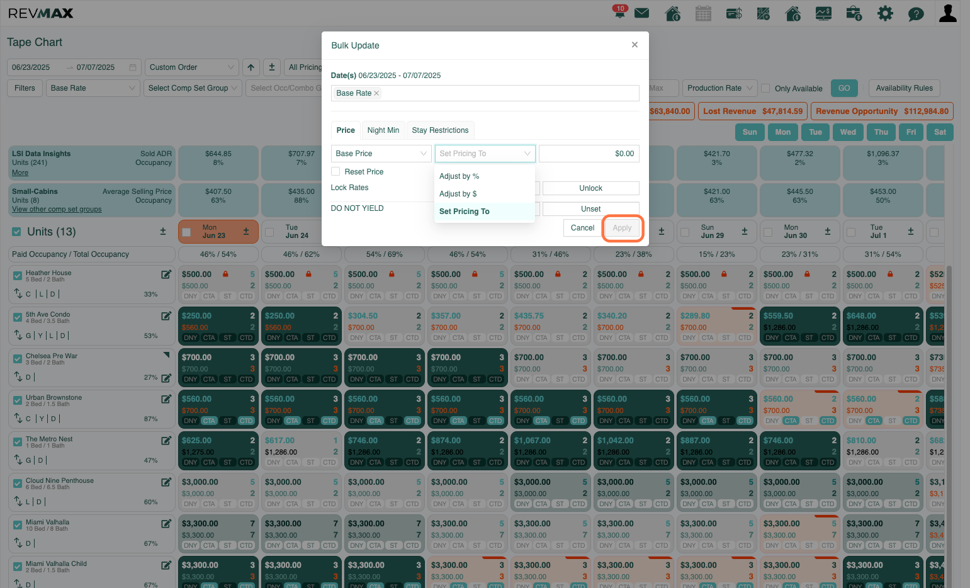970x588 pixels.
Task: Open the settings gear icon
Action: (885, 13)
